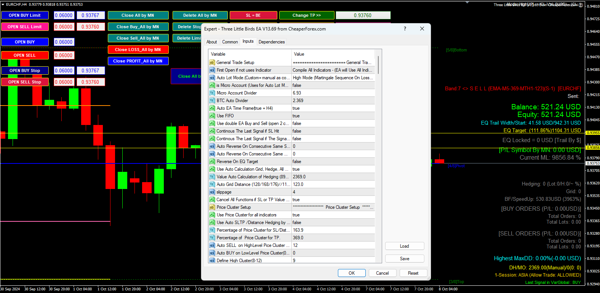
Task: Select the Auto Lot Mode value High Mode
Action: coord(333,78)
